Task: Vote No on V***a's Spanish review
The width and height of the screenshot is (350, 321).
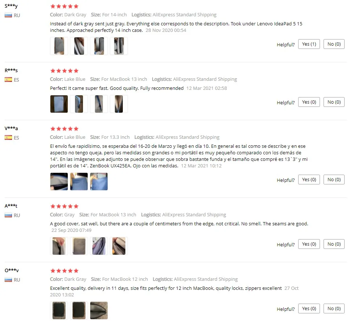Action: [334, 179]
